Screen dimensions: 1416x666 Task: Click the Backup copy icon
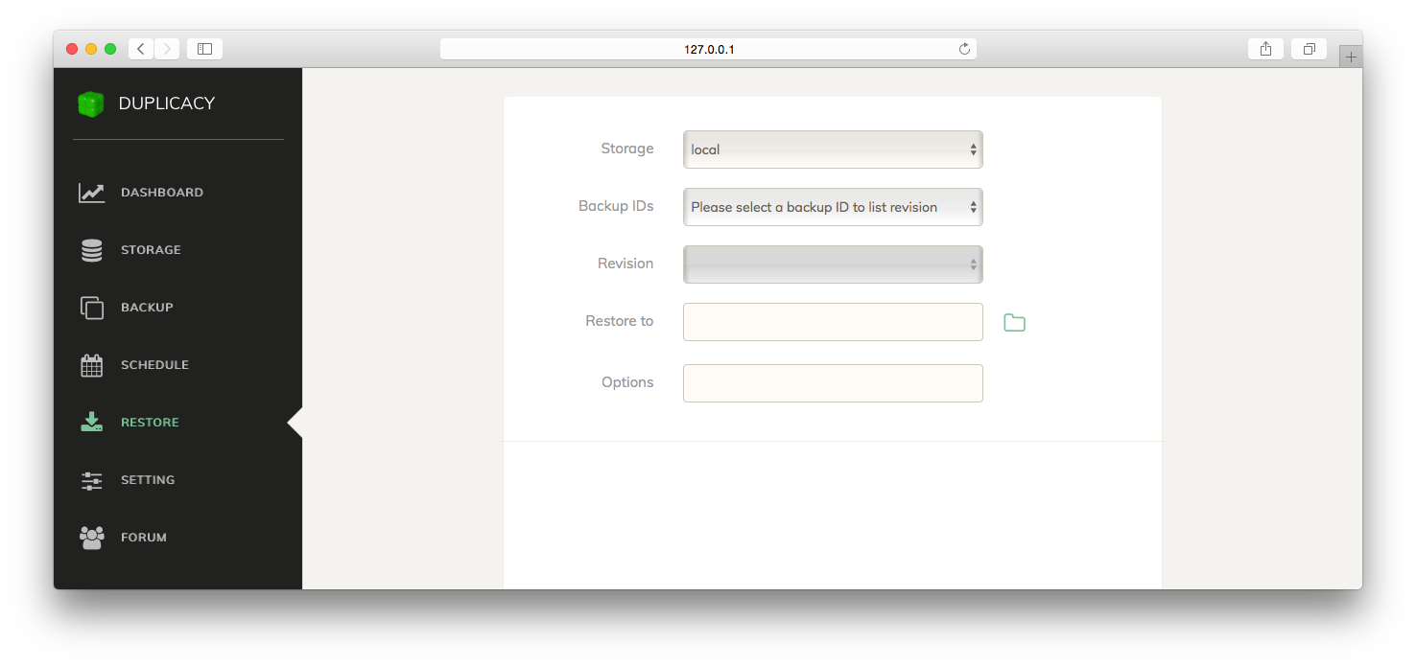pyautogui.click(x=92, y=308)
